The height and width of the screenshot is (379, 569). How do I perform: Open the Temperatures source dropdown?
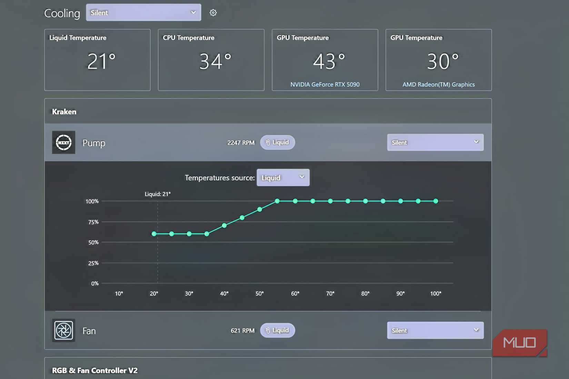click(283, 177)
